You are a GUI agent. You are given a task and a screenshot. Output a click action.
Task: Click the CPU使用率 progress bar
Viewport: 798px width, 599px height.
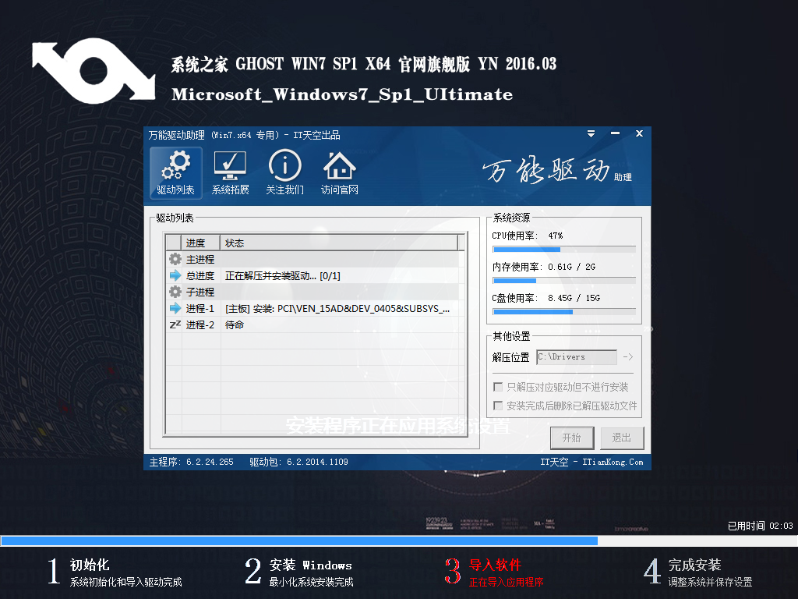tap(564, 250)
